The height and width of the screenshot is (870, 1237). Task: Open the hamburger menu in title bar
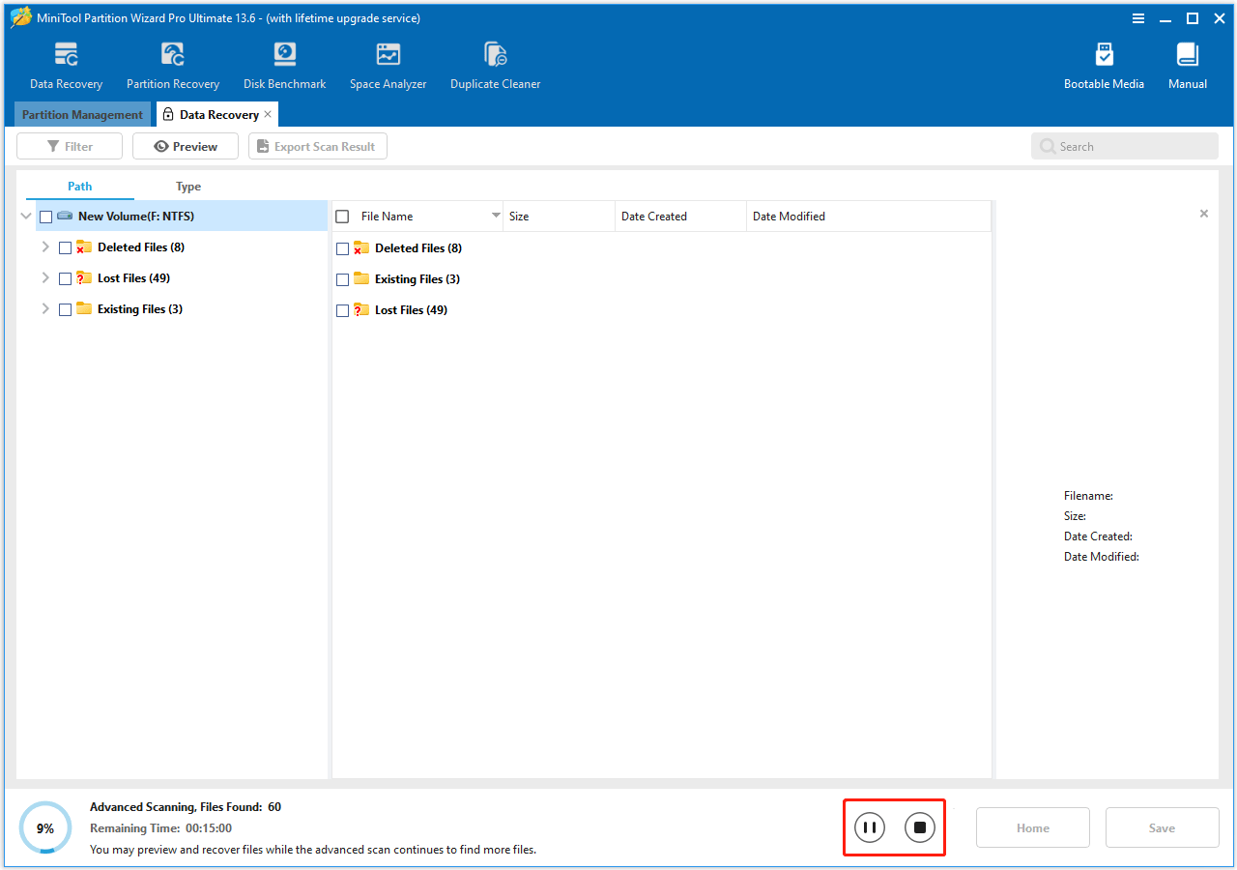point(1138,18)
